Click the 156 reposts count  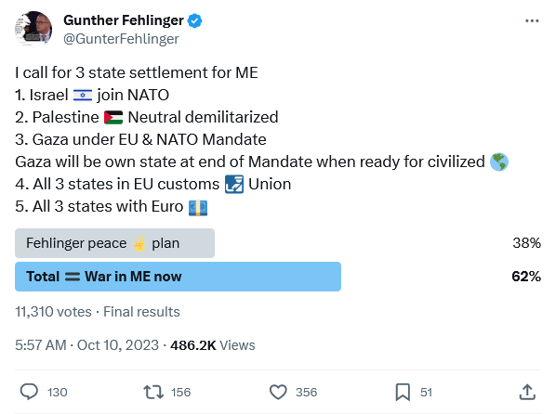[181, 393]
